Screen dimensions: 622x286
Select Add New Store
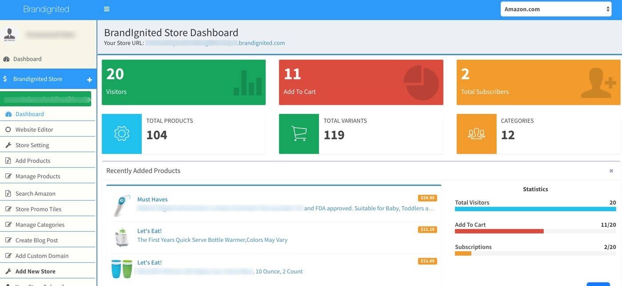click(x=36, y=271)
